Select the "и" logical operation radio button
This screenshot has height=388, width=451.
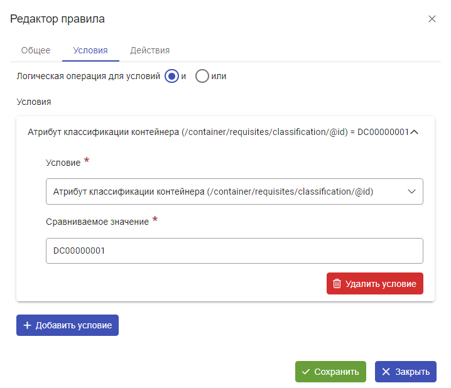[x=171, y=76]
